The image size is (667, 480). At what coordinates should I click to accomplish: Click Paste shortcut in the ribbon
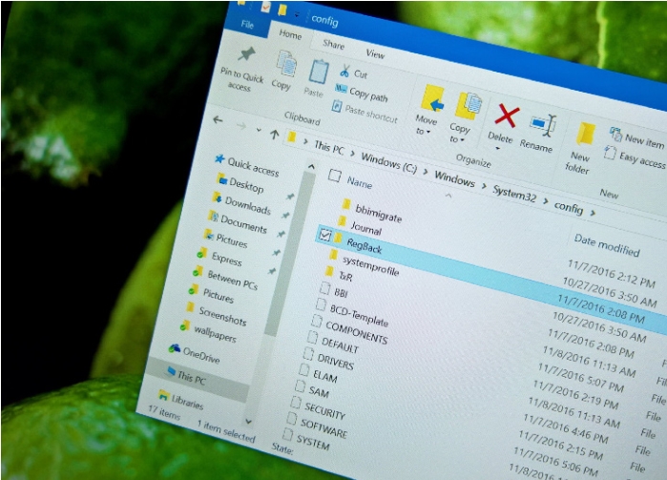click(365, 111)
